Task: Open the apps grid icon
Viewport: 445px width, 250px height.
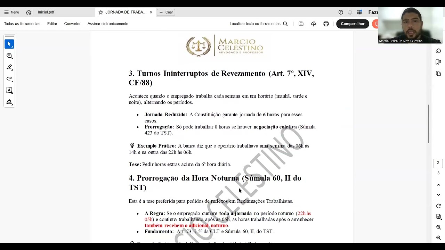Action: [359, 12]
